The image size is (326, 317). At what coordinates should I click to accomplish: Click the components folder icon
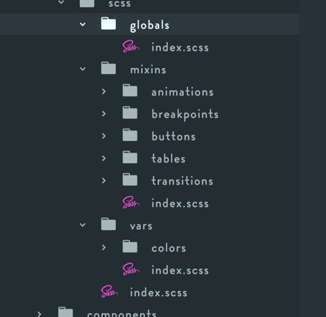[x=65, y=312]
